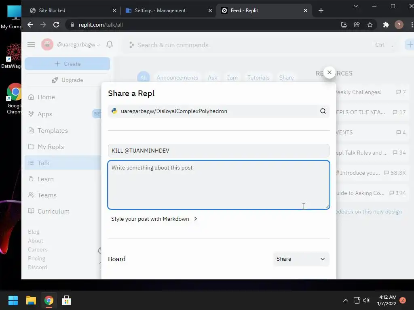Select the uaregarbagw/DisloyalComplexPolyhedron repl field
The image size is (414, 310).
pos(219,111)
